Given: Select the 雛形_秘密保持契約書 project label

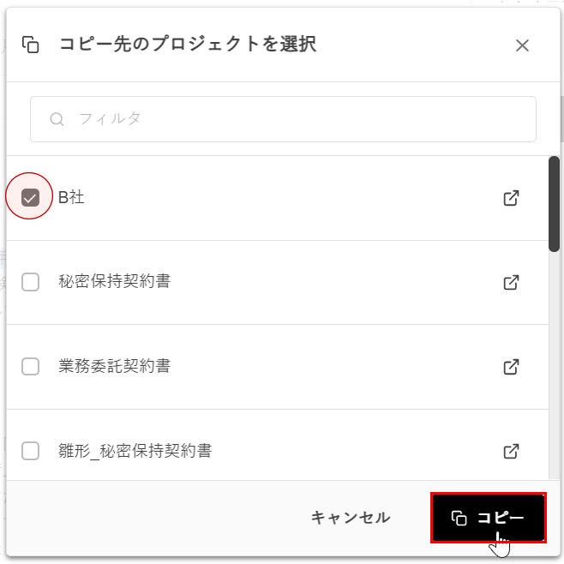Looking at the screenshot, I should tap(135, 450).
